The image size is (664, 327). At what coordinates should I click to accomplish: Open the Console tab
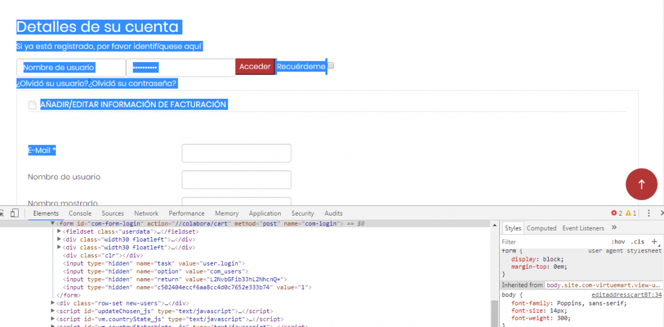point(80,213)
